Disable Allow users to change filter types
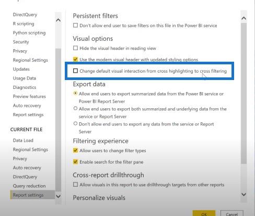The height and width of the screenshot is (216, 255). click(75, 150)
